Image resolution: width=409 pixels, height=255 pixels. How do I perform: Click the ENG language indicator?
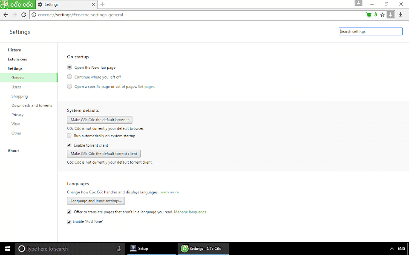point(401,249)
